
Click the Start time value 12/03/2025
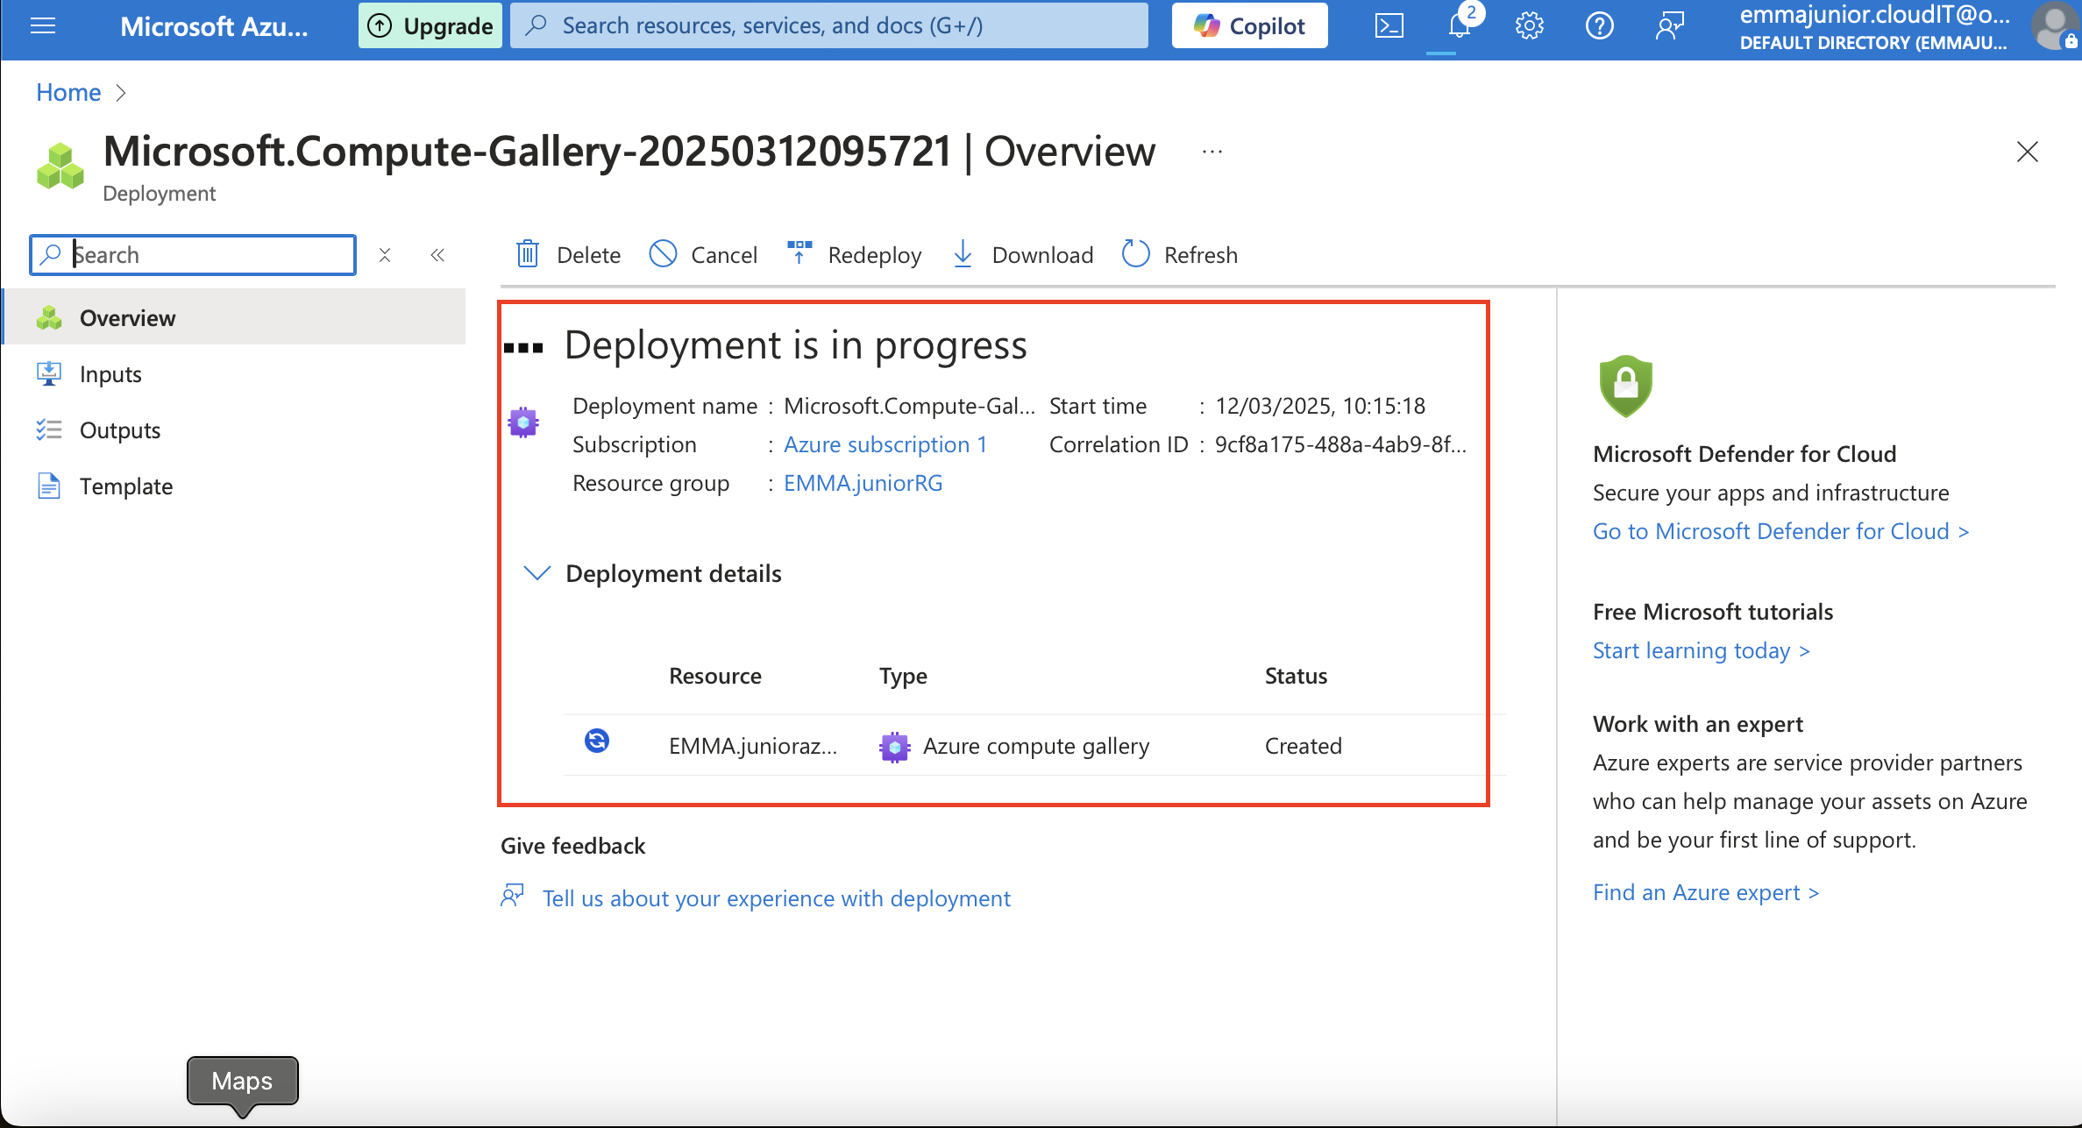point(1320,406)
